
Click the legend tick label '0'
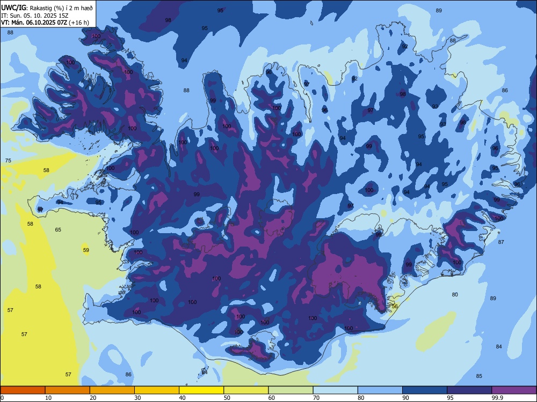pyautogui.click(x=2, y=398)
